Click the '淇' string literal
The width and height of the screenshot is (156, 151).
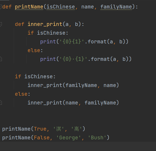[59, 129]
